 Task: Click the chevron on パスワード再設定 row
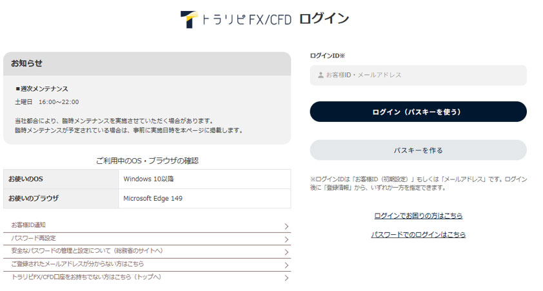[286, 239]
